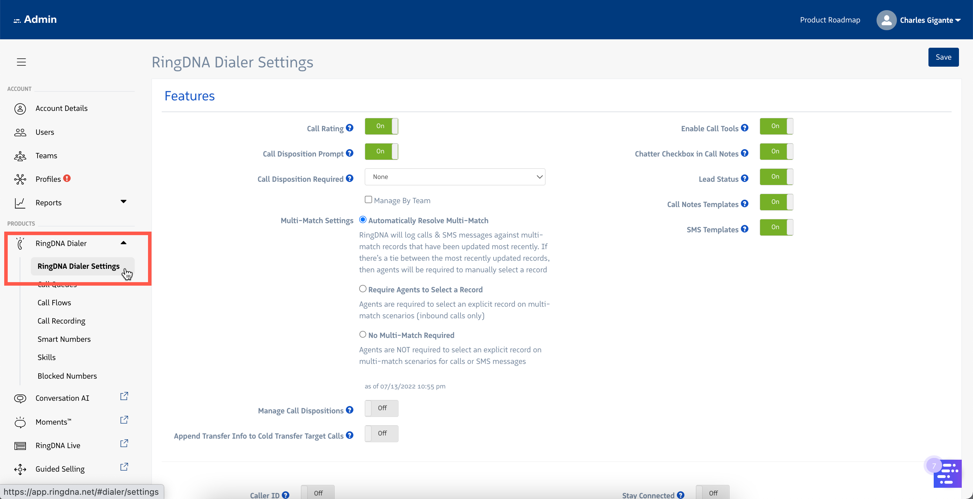Expand the Reports menu arrow

[x=123, y=202]
